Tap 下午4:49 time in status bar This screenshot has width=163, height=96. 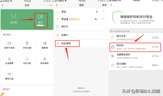pos(27,1)
